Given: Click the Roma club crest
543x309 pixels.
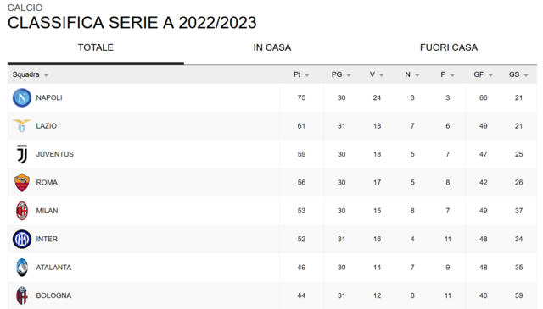Looking at the screenshot, I should pyautogui.click(x=22, y=183).
